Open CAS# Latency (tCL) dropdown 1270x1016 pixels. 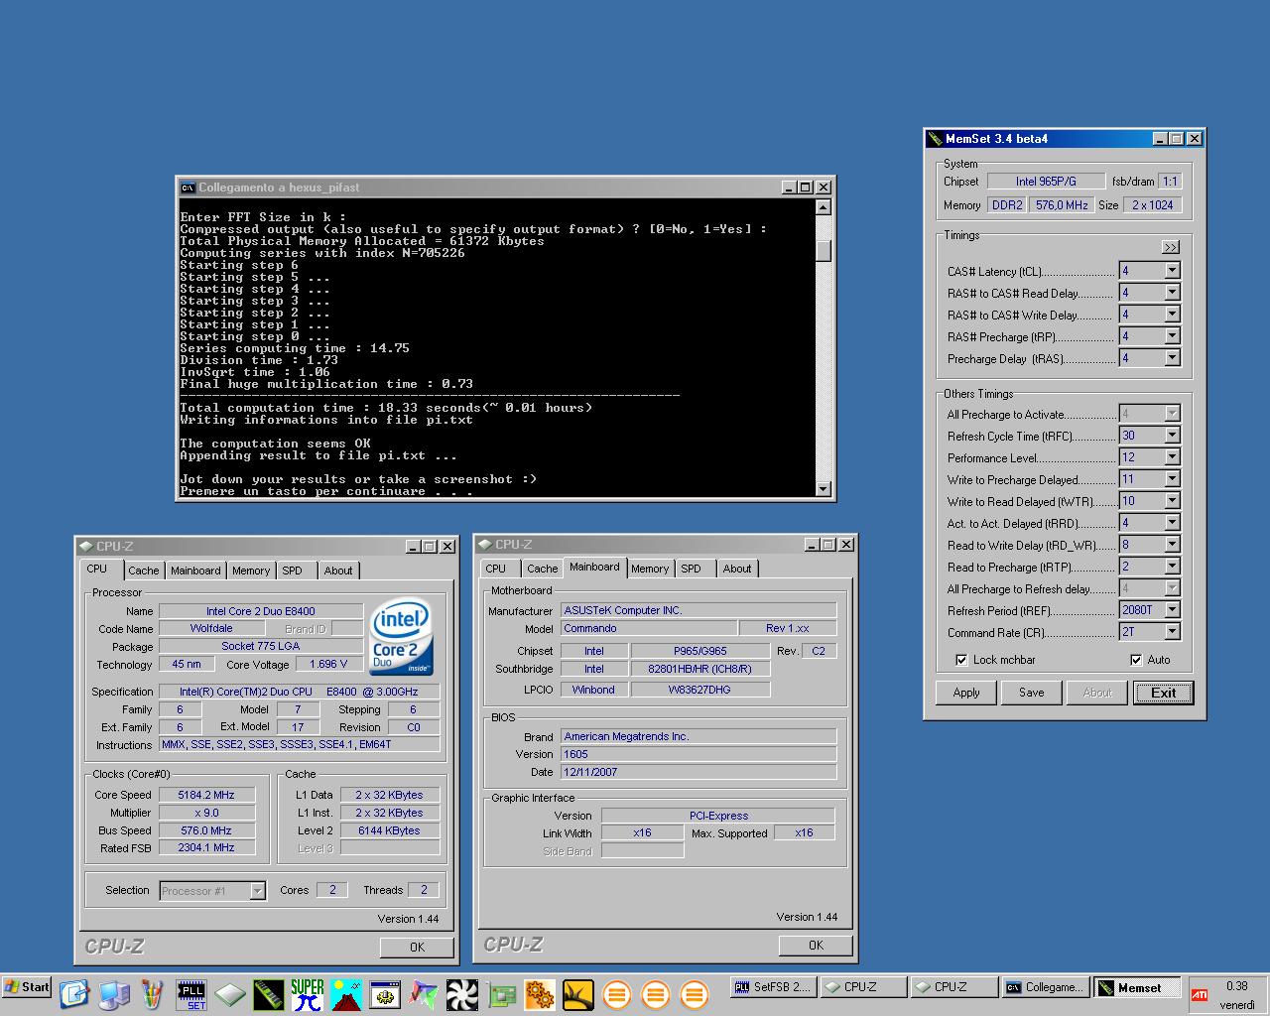pos(1172,271)
